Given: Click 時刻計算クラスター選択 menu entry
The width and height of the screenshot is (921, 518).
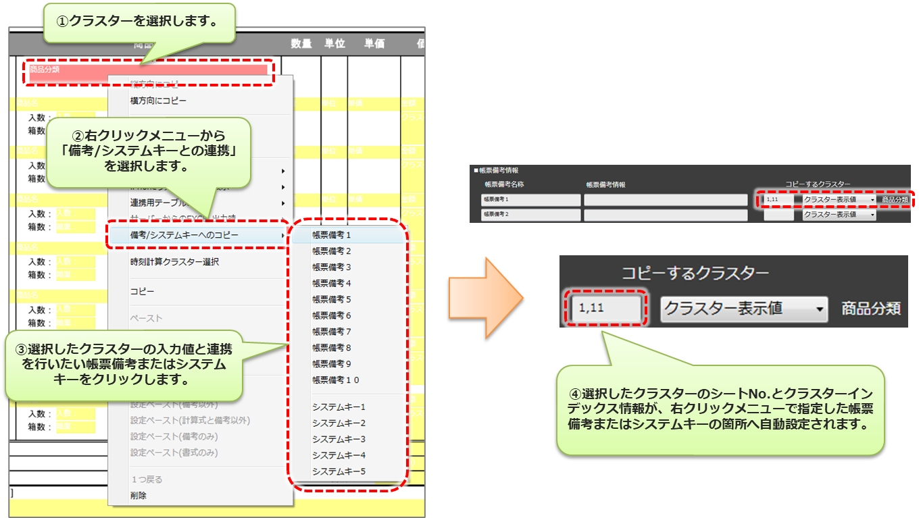Looking at the screenshot, I should (x=174, y=262).
